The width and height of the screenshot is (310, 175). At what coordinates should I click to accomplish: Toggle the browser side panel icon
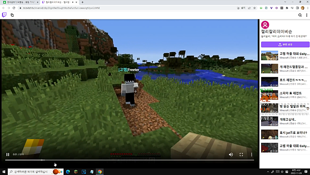coord(297,8)
